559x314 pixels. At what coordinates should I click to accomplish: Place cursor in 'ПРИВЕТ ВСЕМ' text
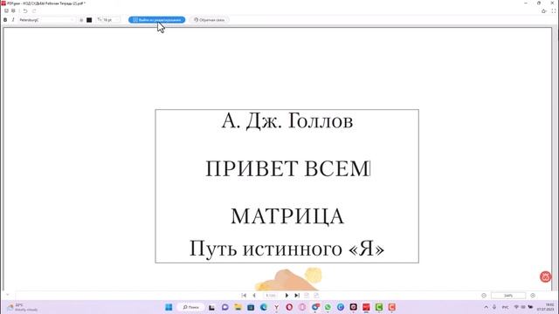pos(287,168)
